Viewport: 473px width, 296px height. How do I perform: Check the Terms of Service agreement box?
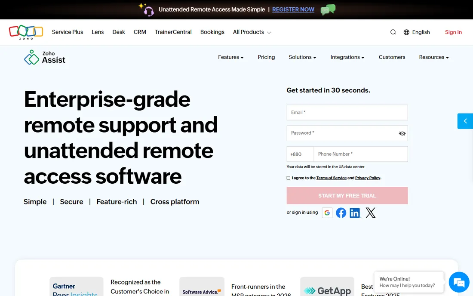(289, 178)
